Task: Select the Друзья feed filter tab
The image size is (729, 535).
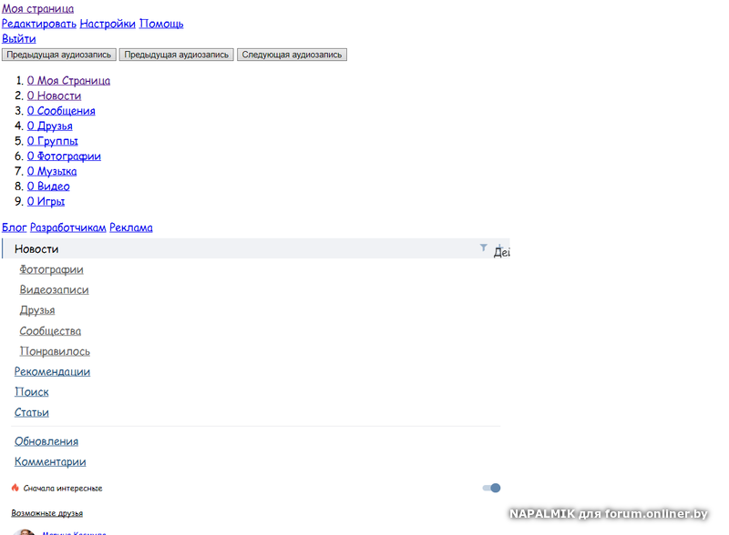Action: coord(37,309)
